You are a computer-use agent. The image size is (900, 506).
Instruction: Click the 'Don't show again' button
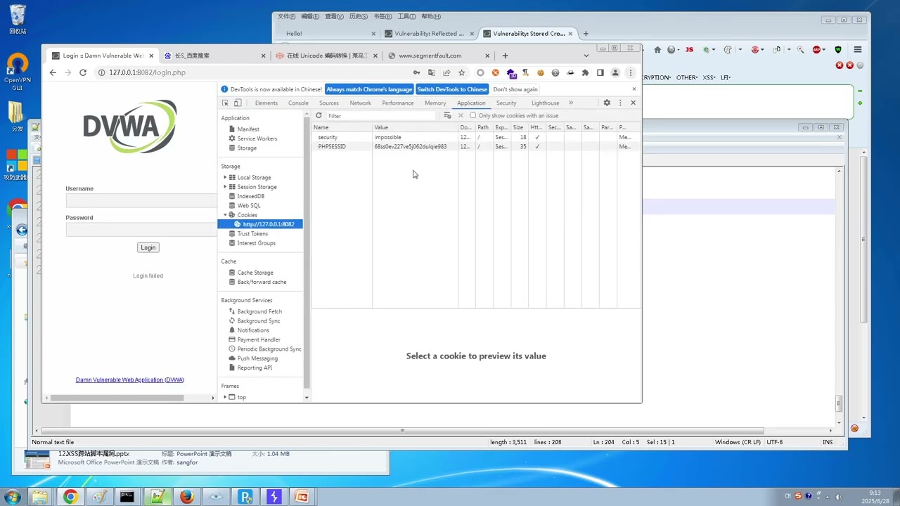coord(515,89)
